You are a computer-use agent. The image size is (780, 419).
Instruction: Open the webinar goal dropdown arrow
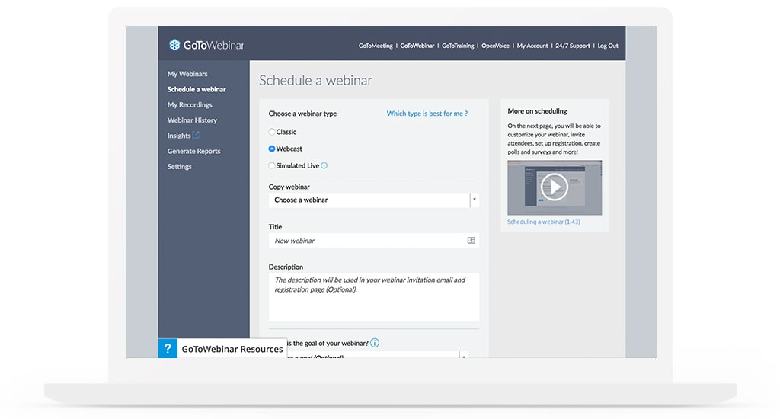tap(464, 355)
